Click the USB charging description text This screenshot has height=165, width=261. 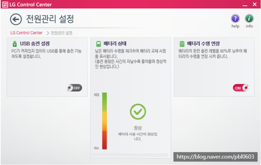tap(46, 54)
